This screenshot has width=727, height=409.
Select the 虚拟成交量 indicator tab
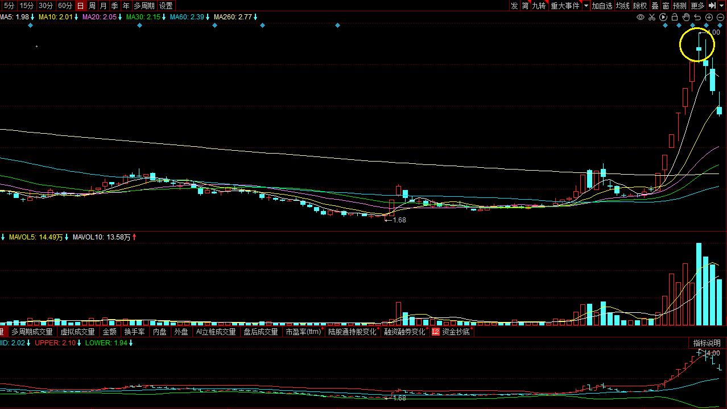[x=77, y=332]
